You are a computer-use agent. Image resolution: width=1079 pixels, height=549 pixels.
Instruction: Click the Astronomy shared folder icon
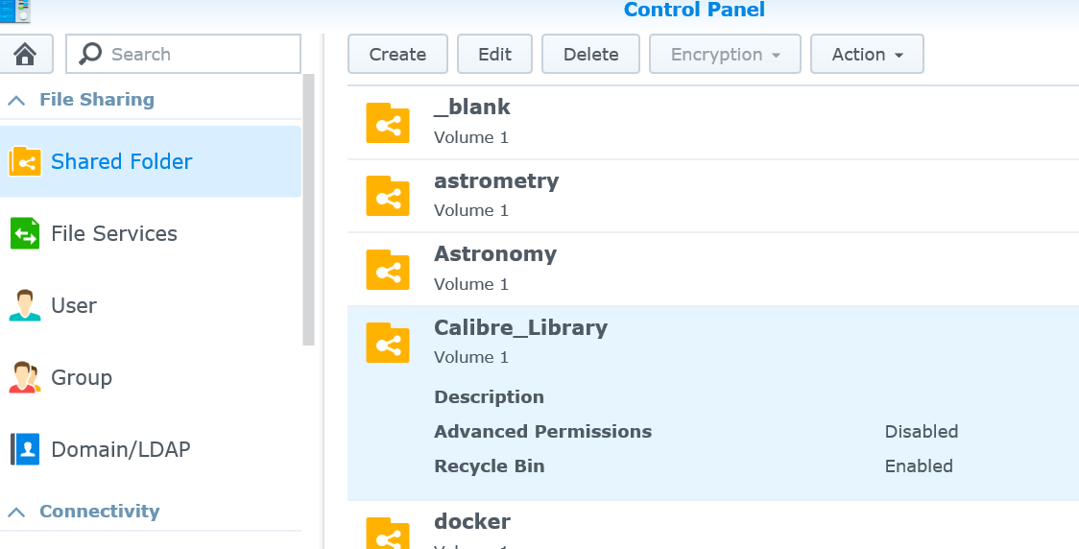pyautogui.click(x=388, y=270)
